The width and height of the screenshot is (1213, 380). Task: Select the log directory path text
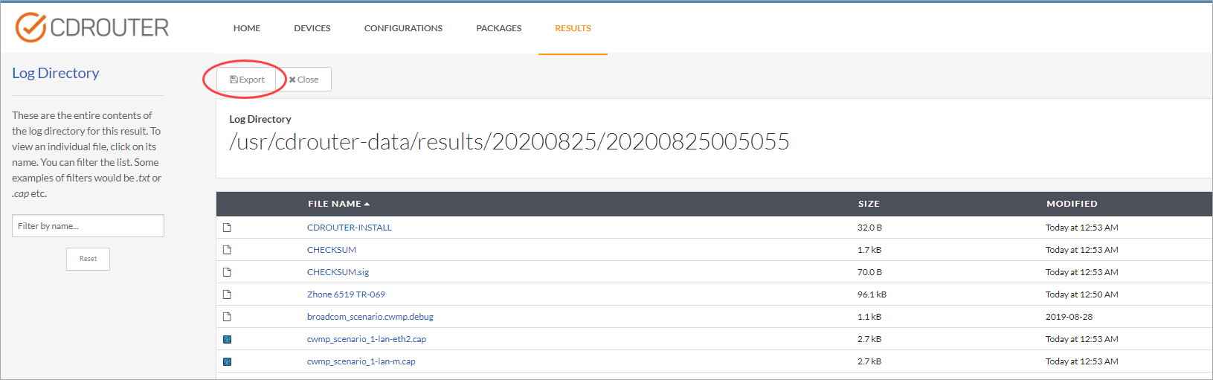point(509,141)
